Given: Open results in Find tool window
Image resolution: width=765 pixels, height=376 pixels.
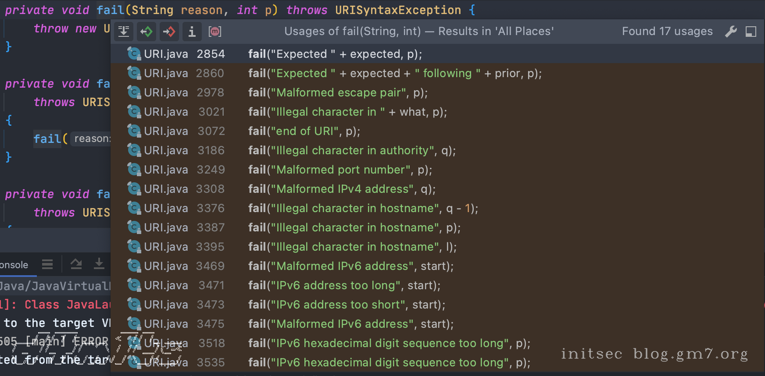Looking at the screenshot, I should [123, 32].
